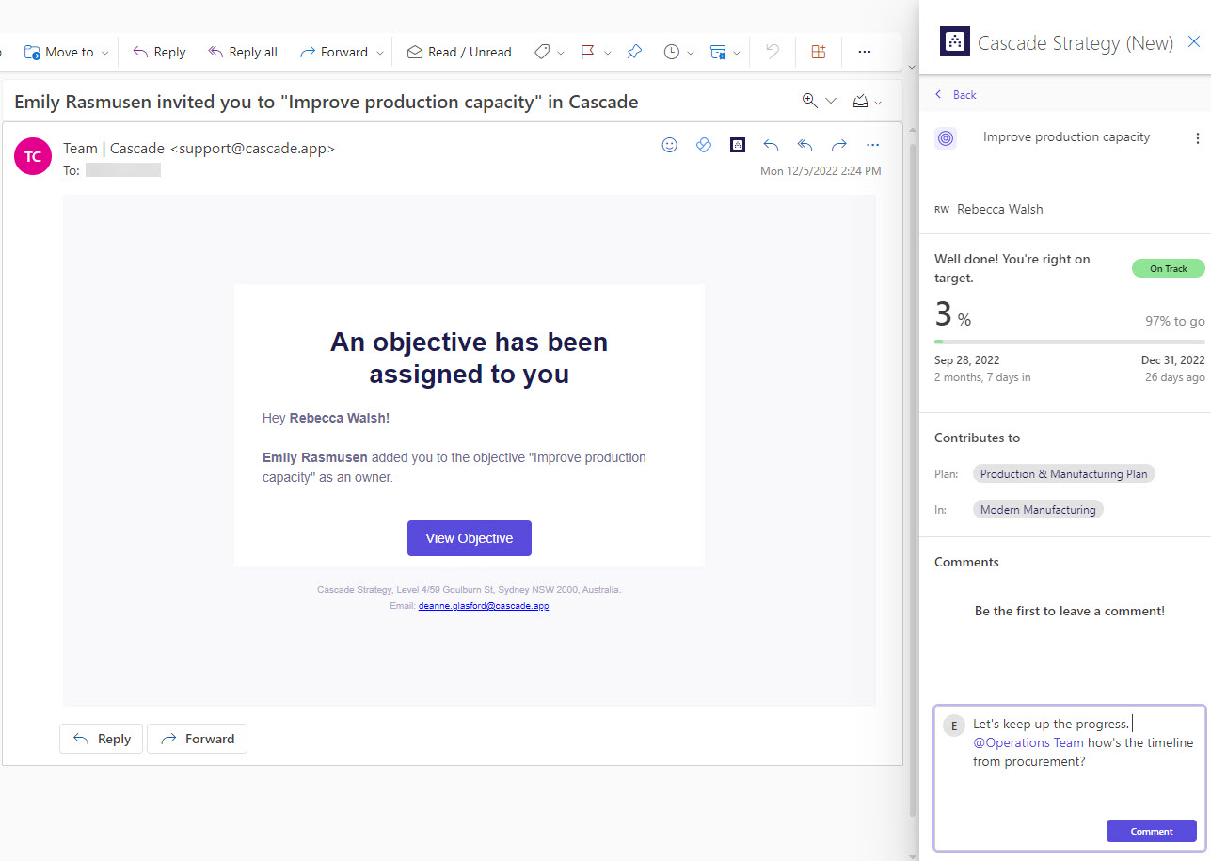Click the @Operations Team mention

tap(1028, 742)
